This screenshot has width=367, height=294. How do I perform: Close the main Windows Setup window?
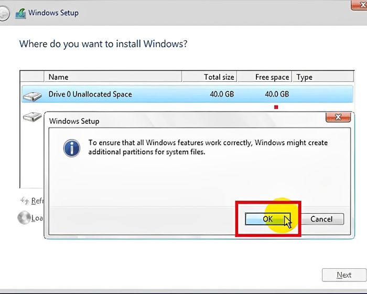359,5
